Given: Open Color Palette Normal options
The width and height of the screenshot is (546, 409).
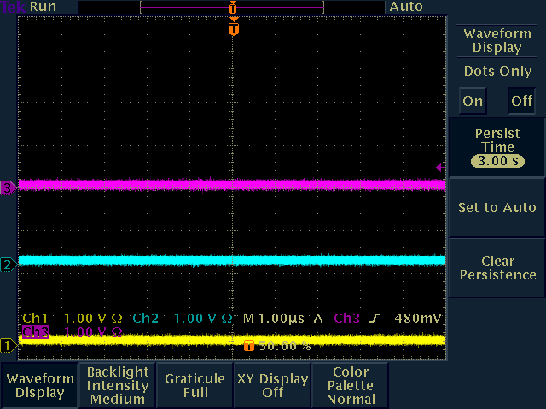Looking at the screenshot, I should point(351,385).
